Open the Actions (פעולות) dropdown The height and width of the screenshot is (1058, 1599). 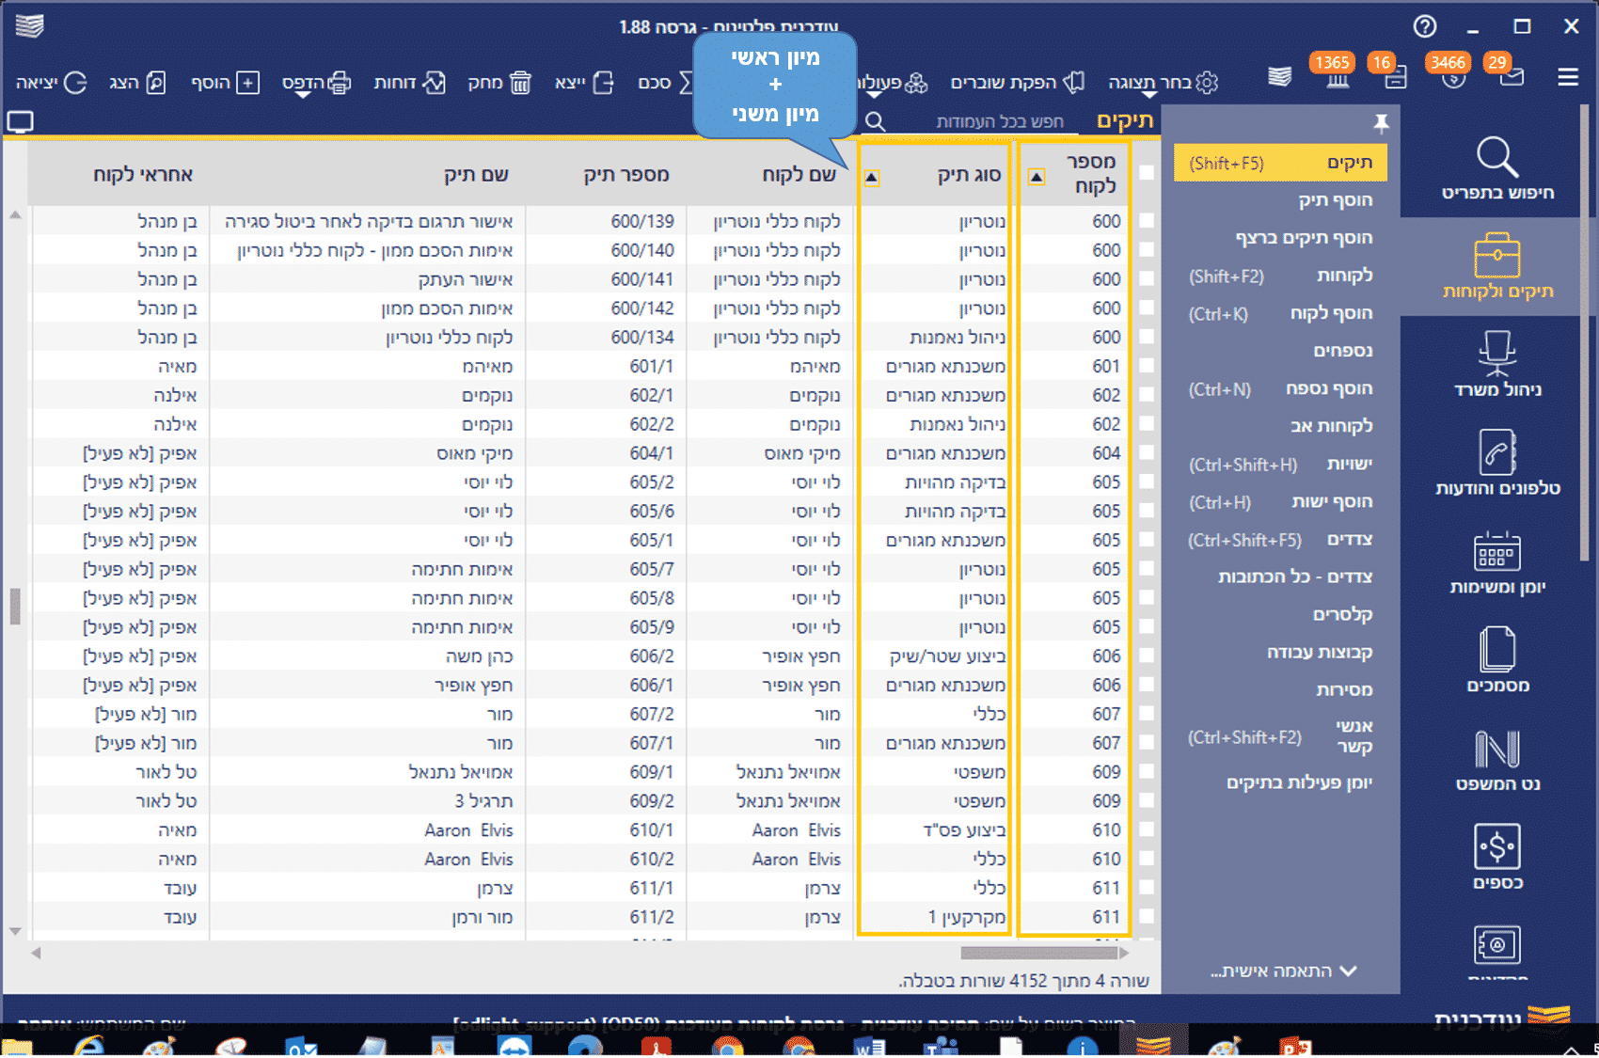pos(892,84)
